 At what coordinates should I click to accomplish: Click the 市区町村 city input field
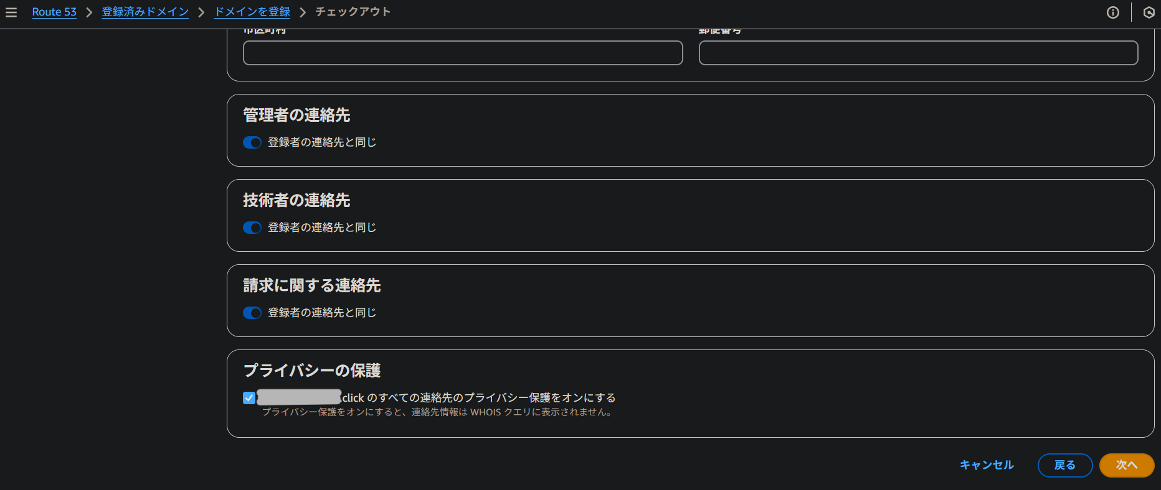pos(463,53)
